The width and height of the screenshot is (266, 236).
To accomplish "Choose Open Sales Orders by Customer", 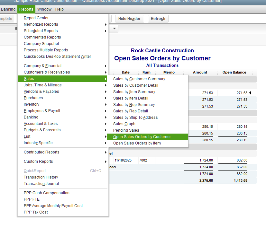I will point(148,137).
